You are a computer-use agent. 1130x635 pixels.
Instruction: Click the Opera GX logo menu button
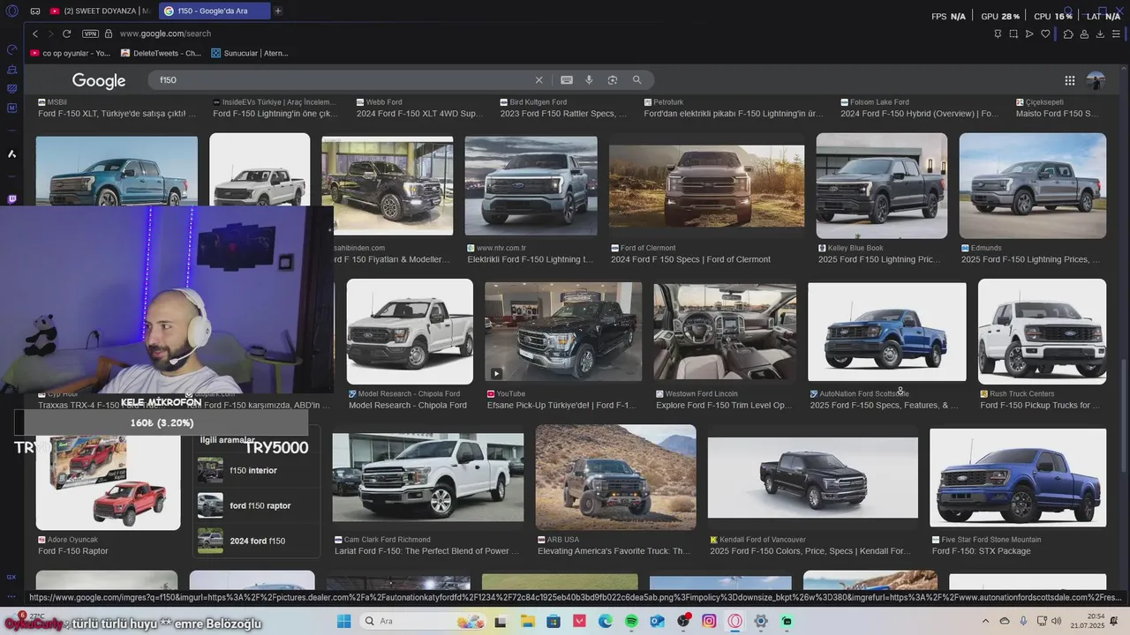[11, 11]
